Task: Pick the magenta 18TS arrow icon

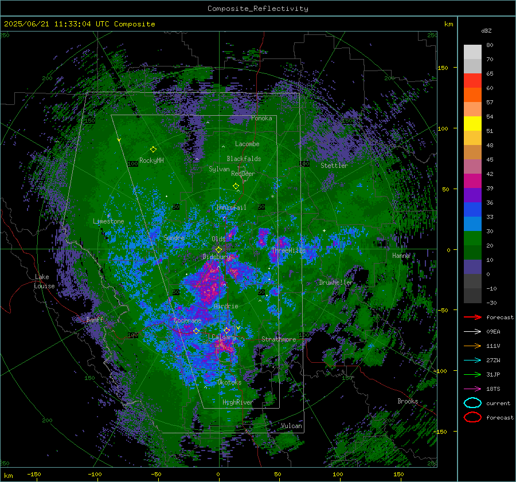Action: 472,389
